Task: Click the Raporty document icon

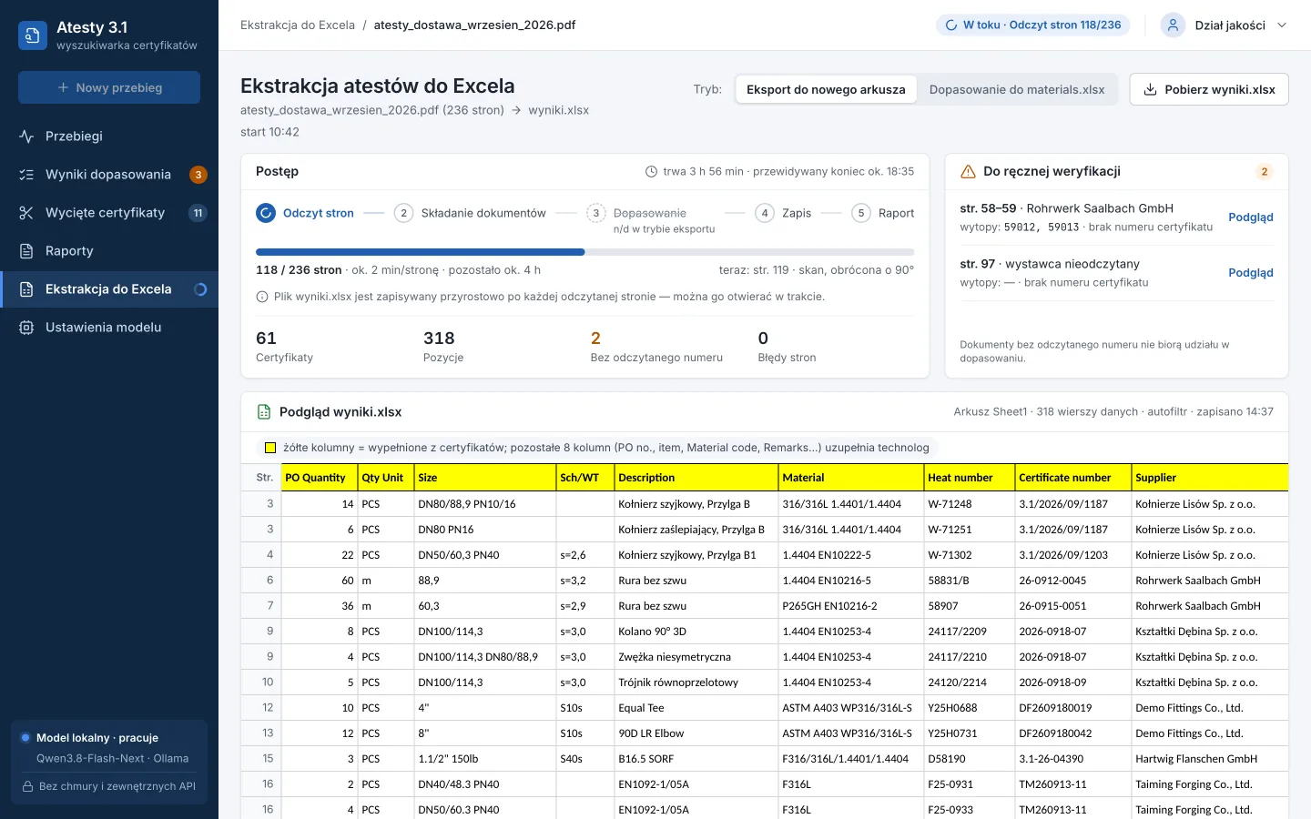Action: coord(26,251)
